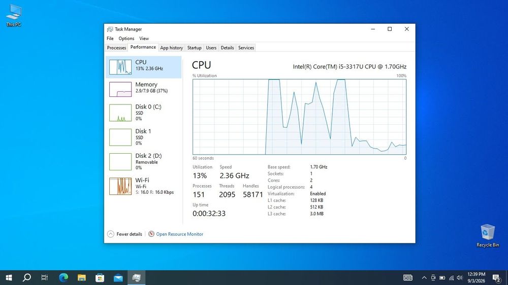The image size is (508, 285).
Task: Switch to the Users tab
Action: pos(211,48)
